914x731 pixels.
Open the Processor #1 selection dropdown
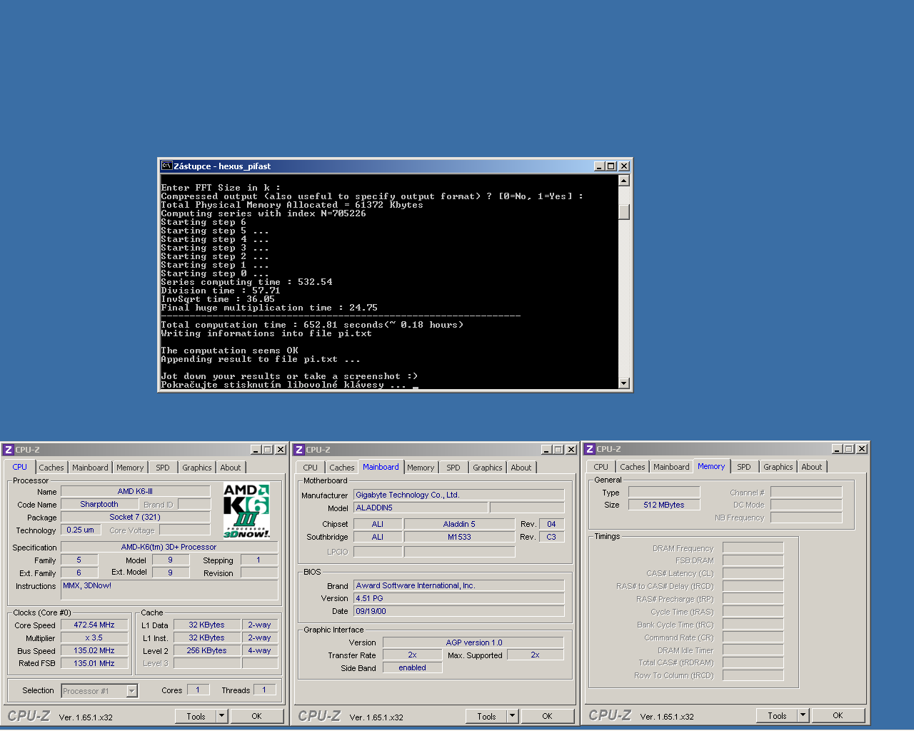click(131, 690)
